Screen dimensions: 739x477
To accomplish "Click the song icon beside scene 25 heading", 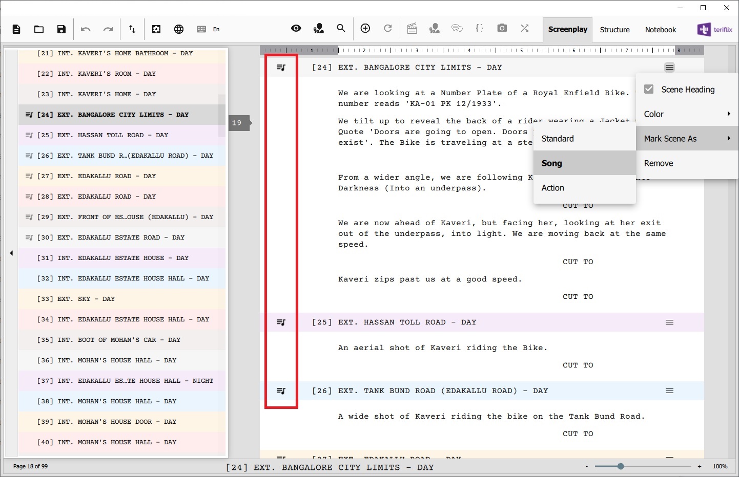I will (281, 322).
